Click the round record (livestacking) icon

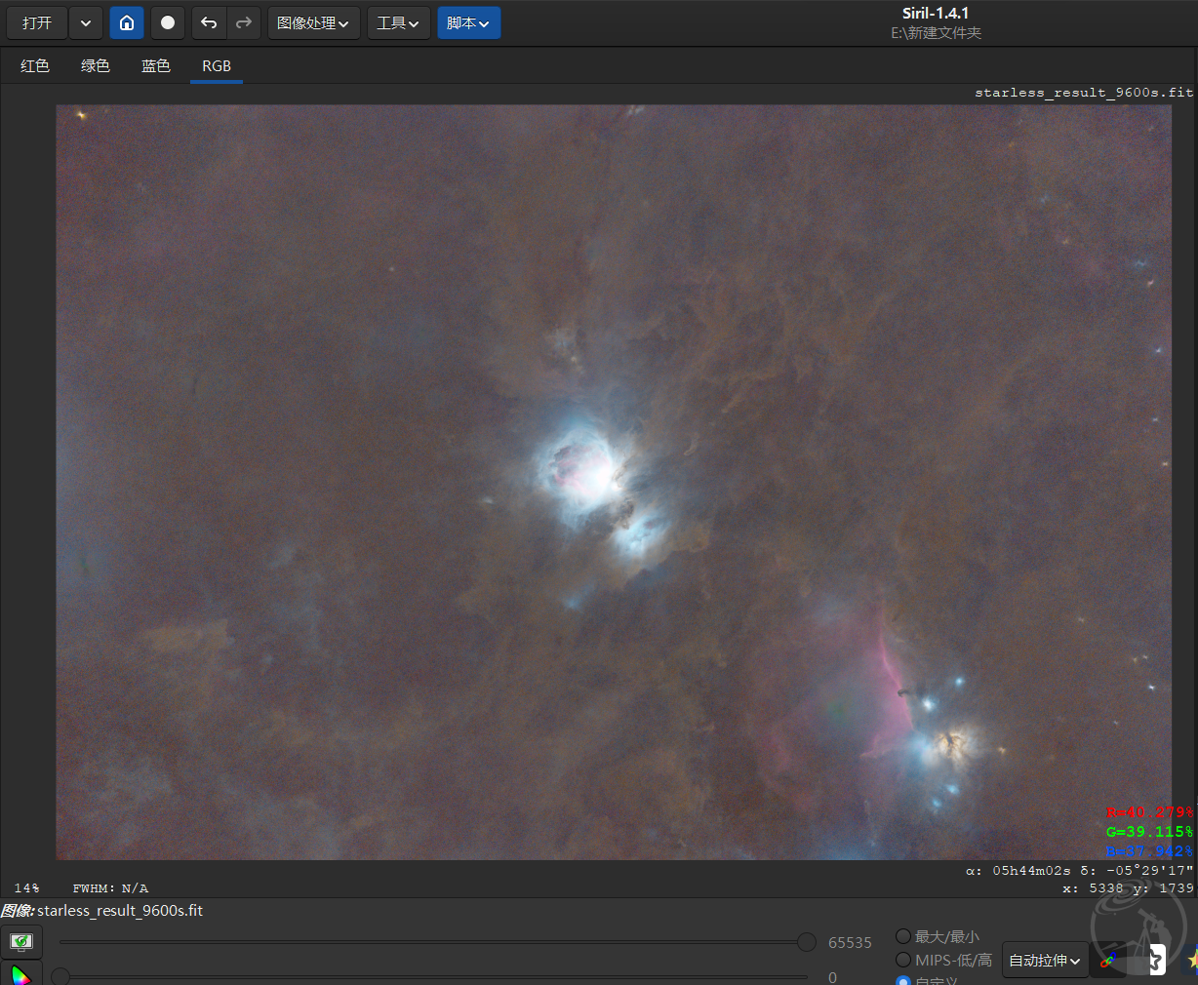click(x=168, y=22)
